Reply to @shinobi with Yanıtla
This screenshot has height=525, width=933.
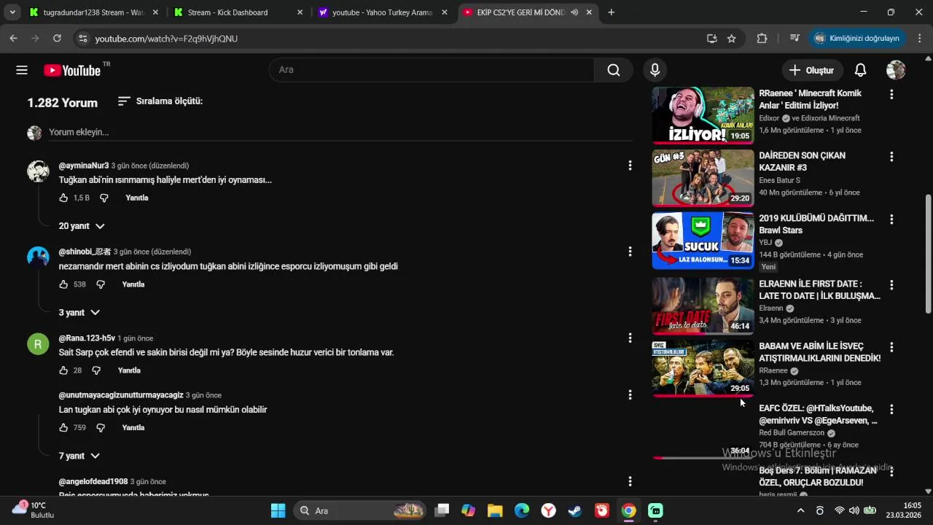133,284
